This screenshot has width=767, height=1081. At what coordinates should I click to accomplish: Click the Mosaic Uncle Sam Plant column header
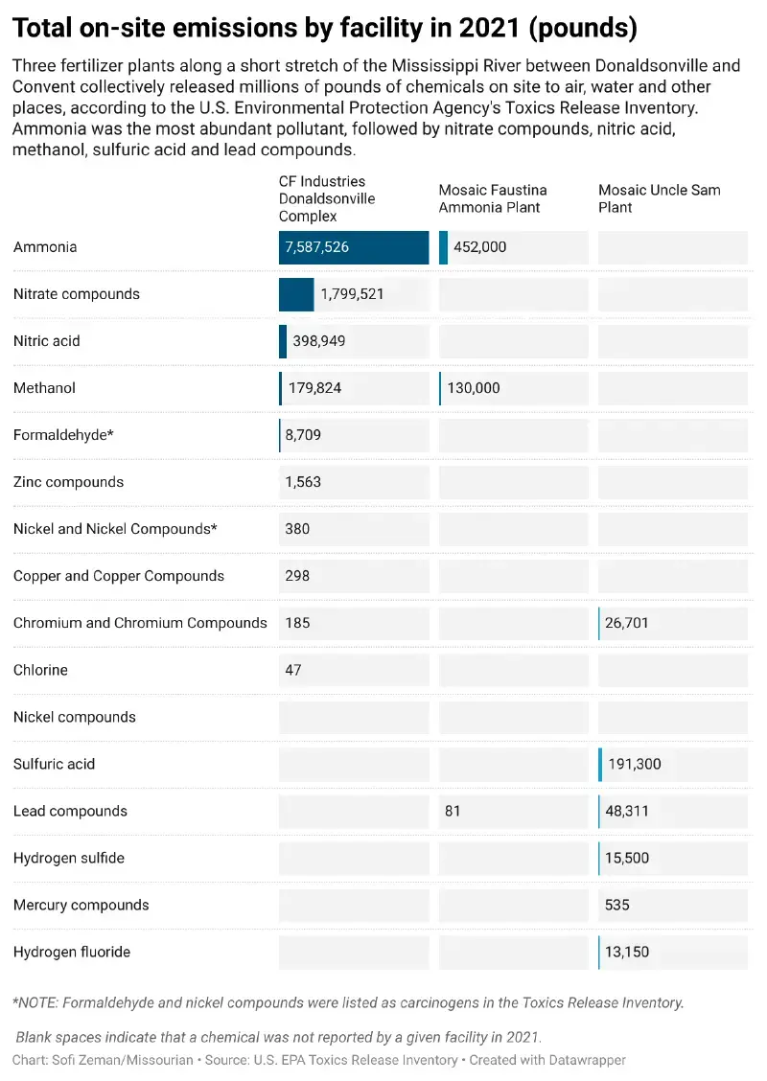point(660,198)
